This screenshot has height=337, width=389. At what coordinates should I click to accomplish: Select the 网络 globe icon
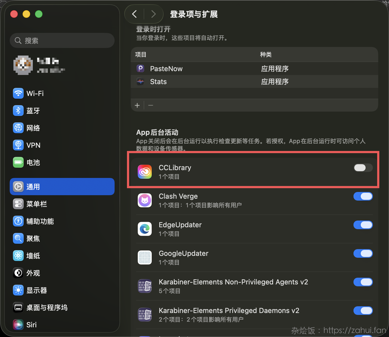18,128
